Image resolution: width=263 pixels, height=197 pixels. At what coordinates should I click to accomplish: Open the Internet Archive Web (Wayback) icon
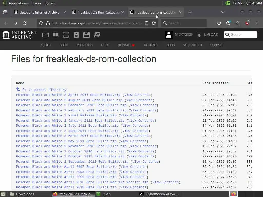pos(45,35)
